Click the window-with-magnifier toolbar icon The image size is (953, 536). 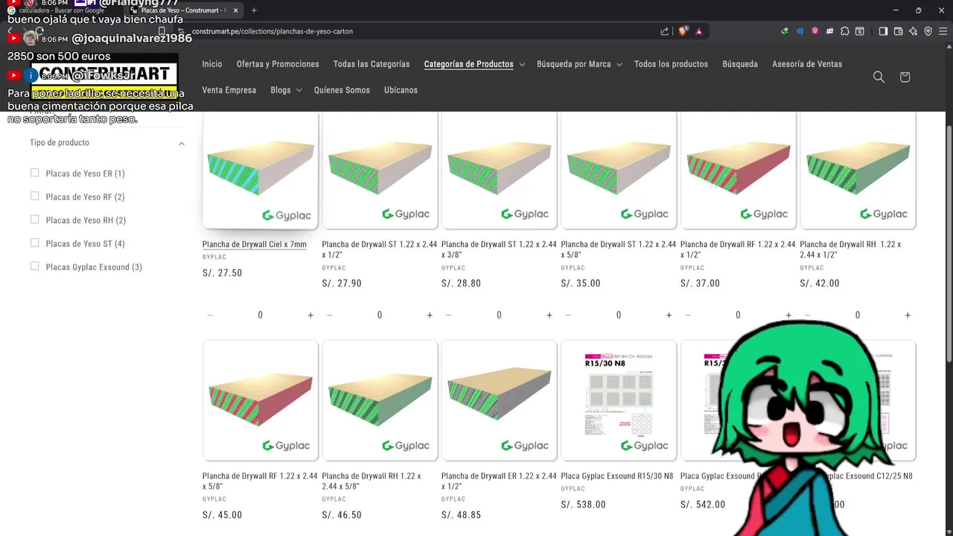[860, 31]
